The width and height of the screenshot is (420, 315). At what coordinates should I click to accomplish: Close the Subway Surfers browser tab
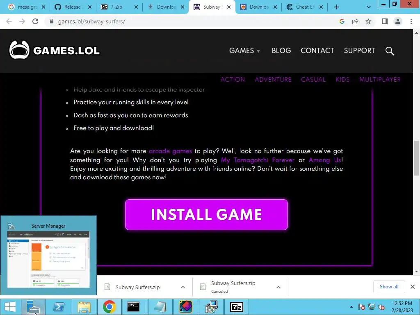pos(229,7)
